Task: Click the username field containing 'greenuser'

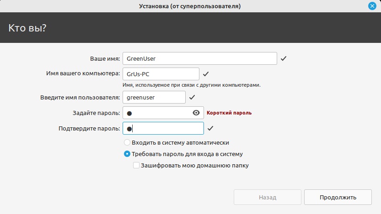Action: click(154, 97)
